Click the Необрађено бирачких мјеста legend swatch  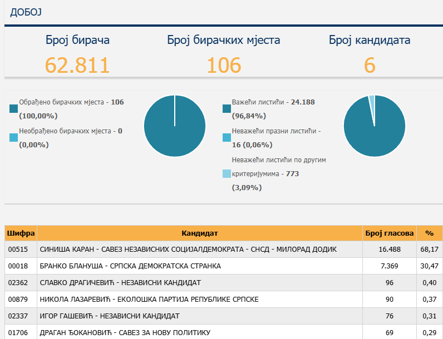[x=14, y=137]
